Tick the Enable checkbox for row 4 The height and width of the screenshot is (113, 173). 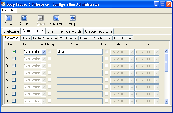[14, 73]
